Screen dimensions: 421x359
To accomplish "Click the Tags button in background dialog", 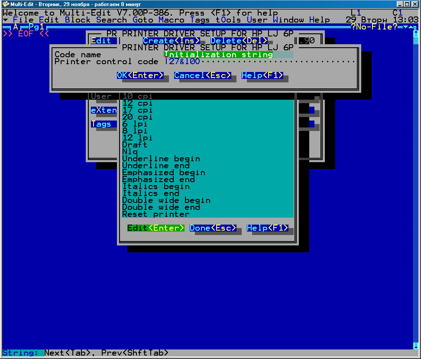I will point(104,124).
